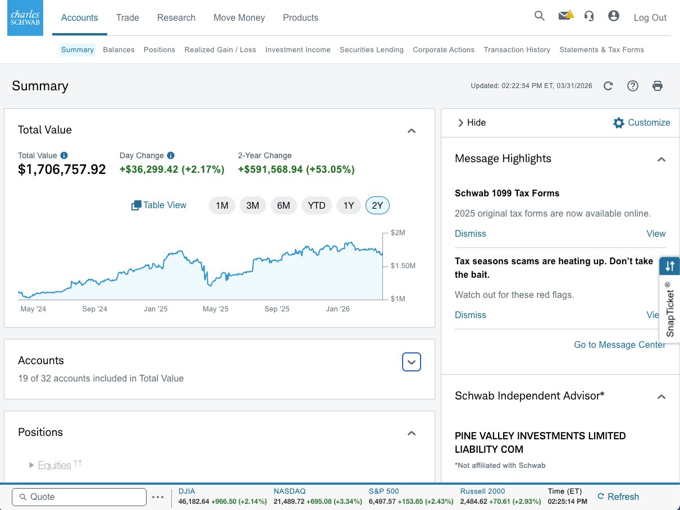The image size is (680, 510).
Task: Open the Move Money menu
Action: tap(239, 17)
